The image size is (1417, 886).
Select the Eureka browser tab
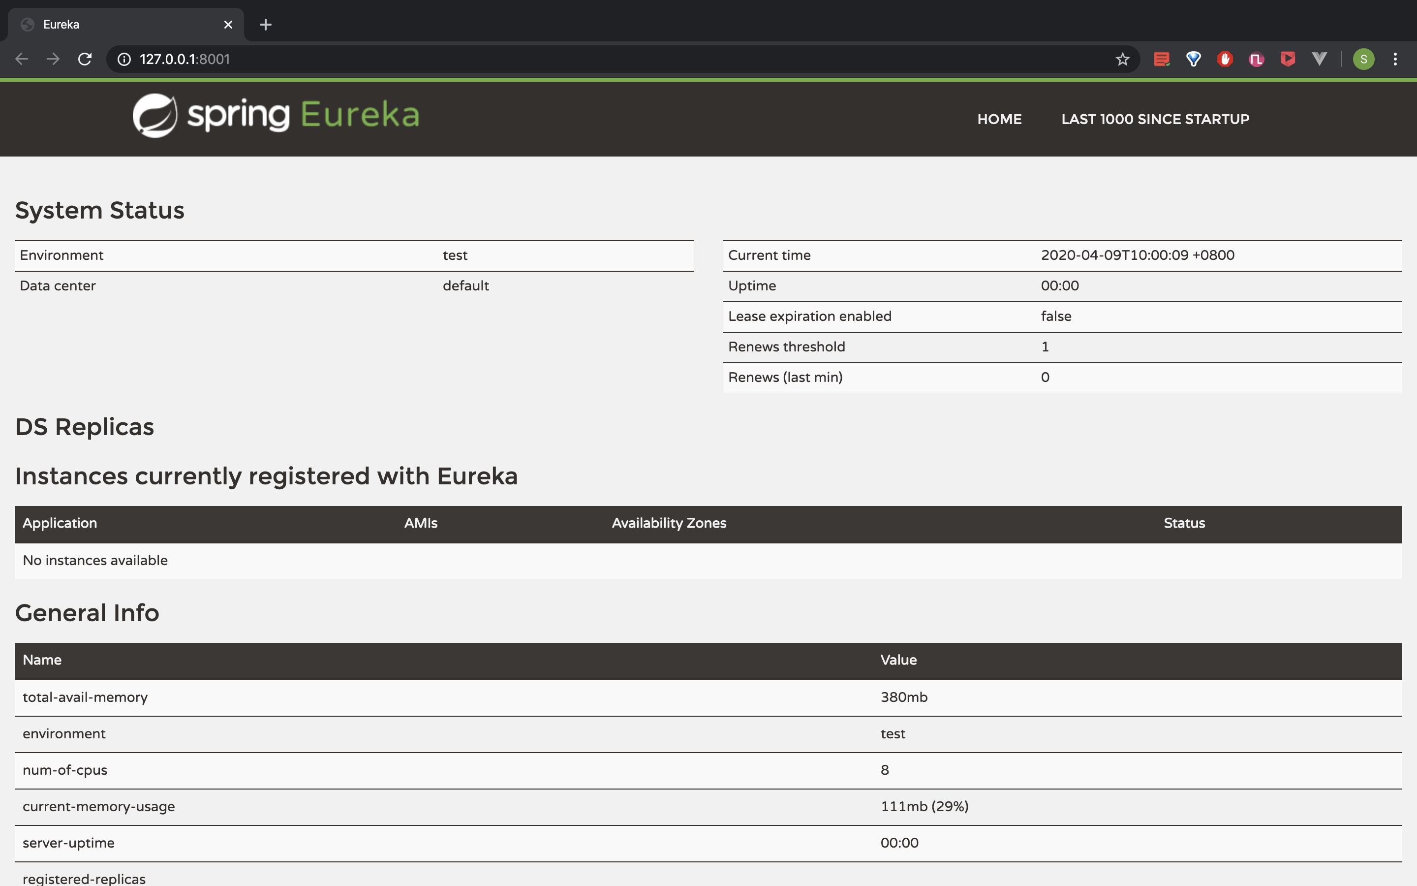117,25
